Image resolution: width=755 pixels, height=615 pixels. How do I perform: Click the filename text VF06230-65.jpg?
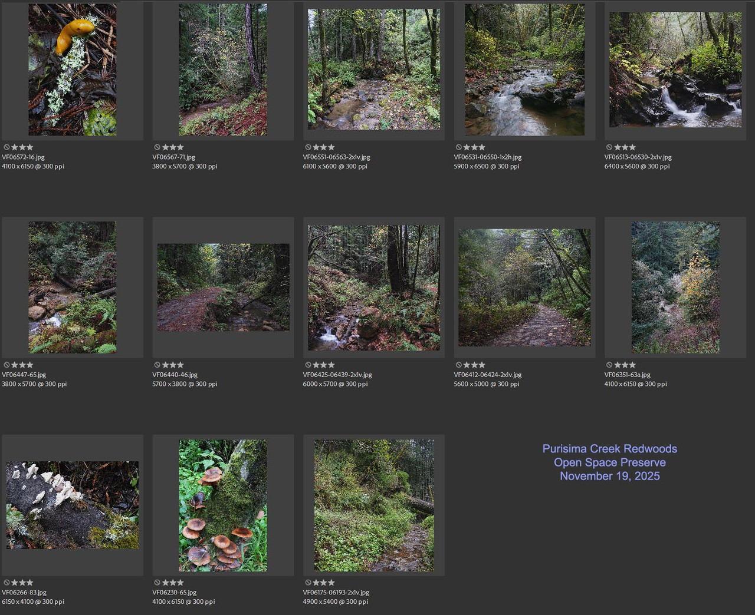[175, 593]
